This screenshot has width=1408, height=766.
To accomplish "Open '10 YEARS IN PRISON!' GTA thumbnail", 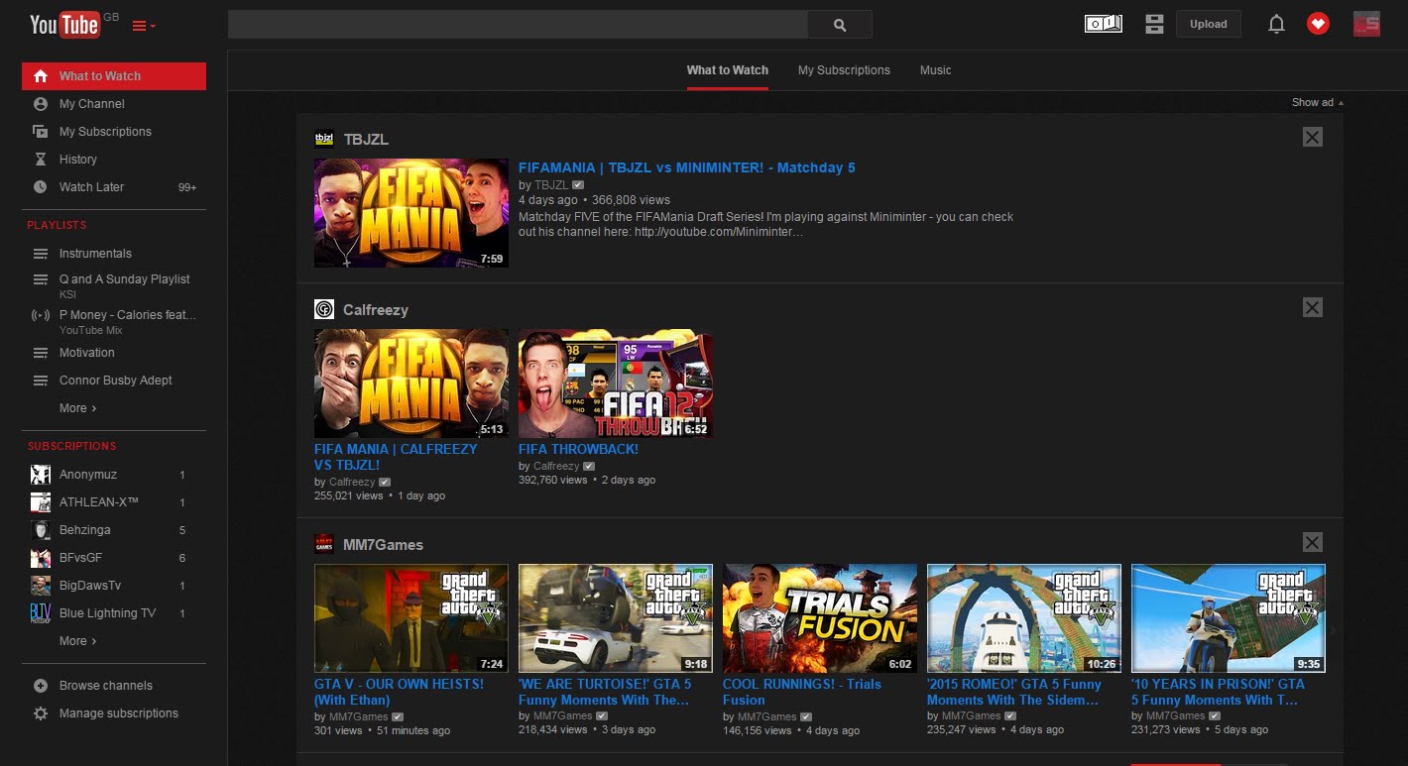I will tap(1229, 618).
